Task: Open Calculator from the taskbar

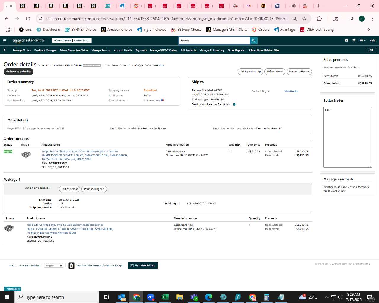Action: click(267, 297)
